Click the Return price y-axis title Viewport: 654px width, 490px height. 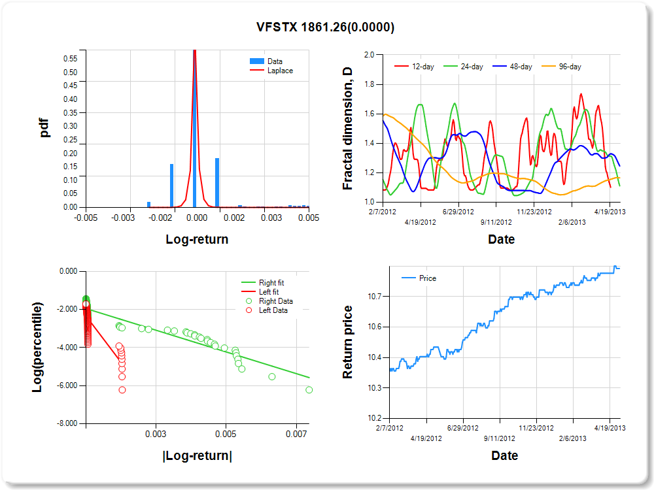coord(347,342)
